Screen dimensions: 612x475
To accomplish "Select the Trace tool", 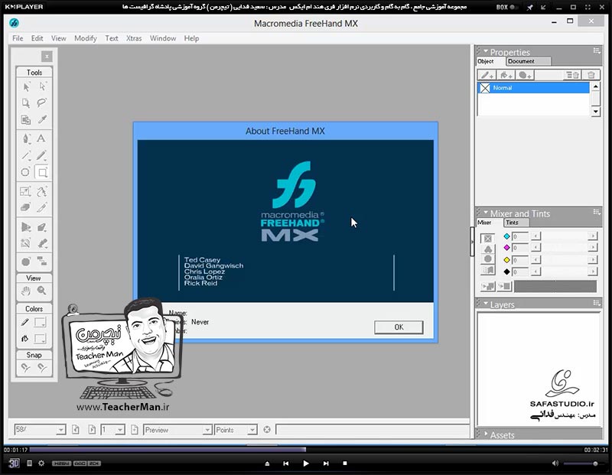I will point(26,243).
